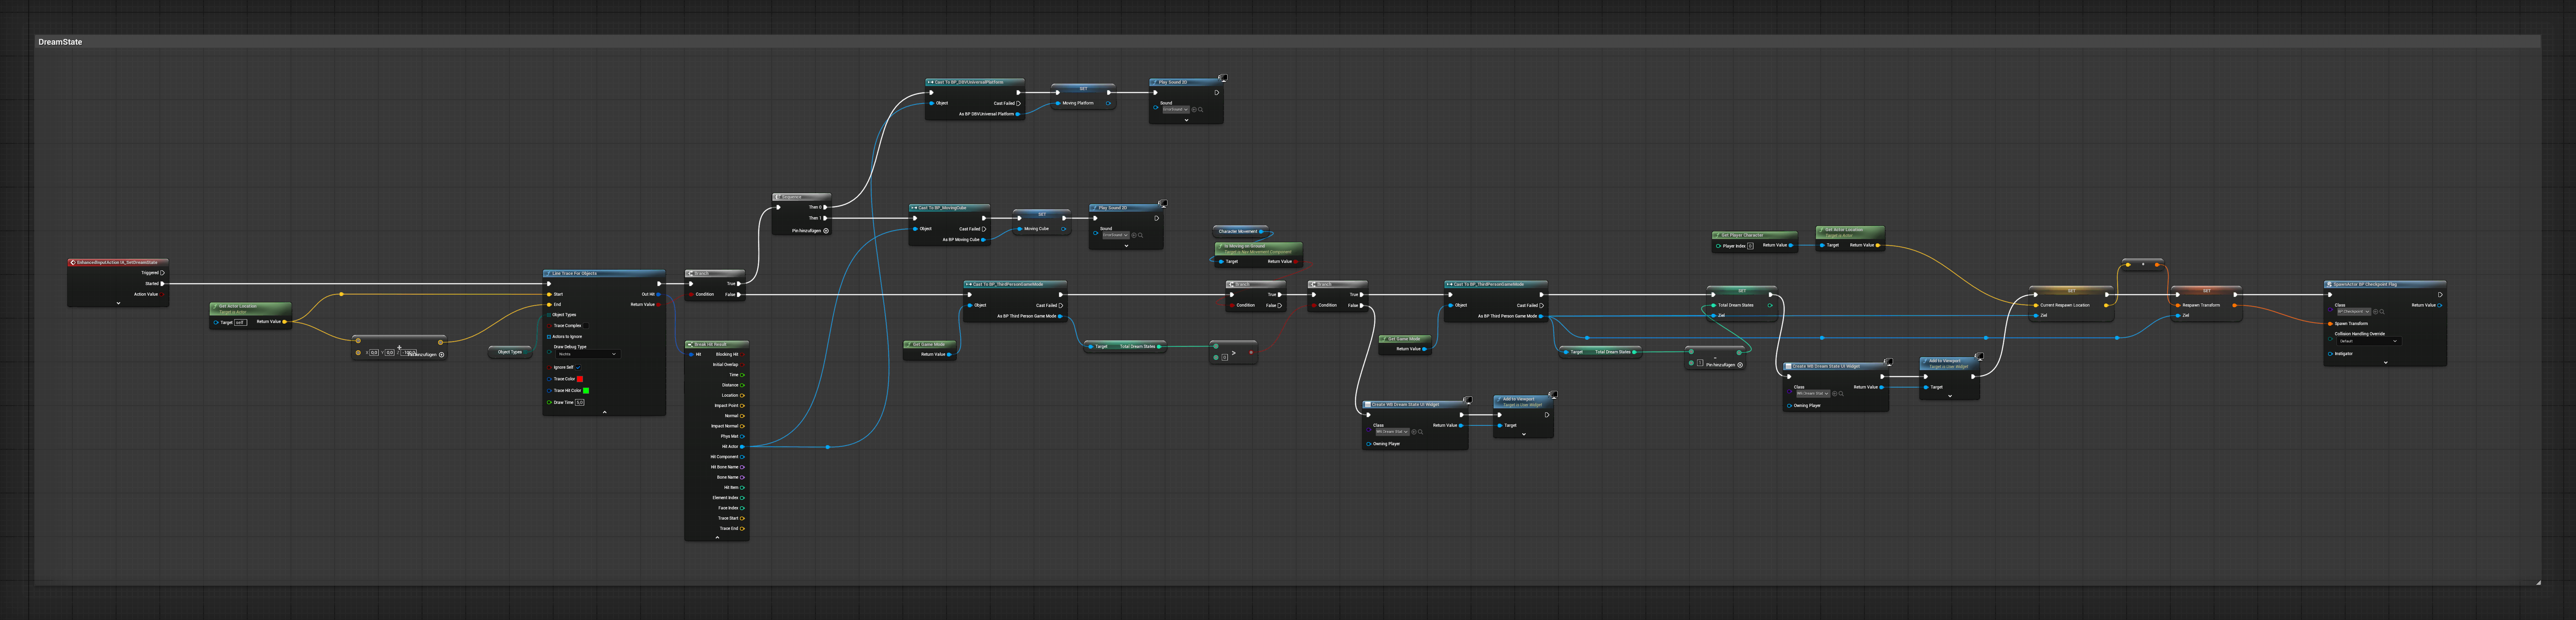Click the Impact Point output pin
2576x620 pixels.
pyautogui.click(x=742, y=406)
